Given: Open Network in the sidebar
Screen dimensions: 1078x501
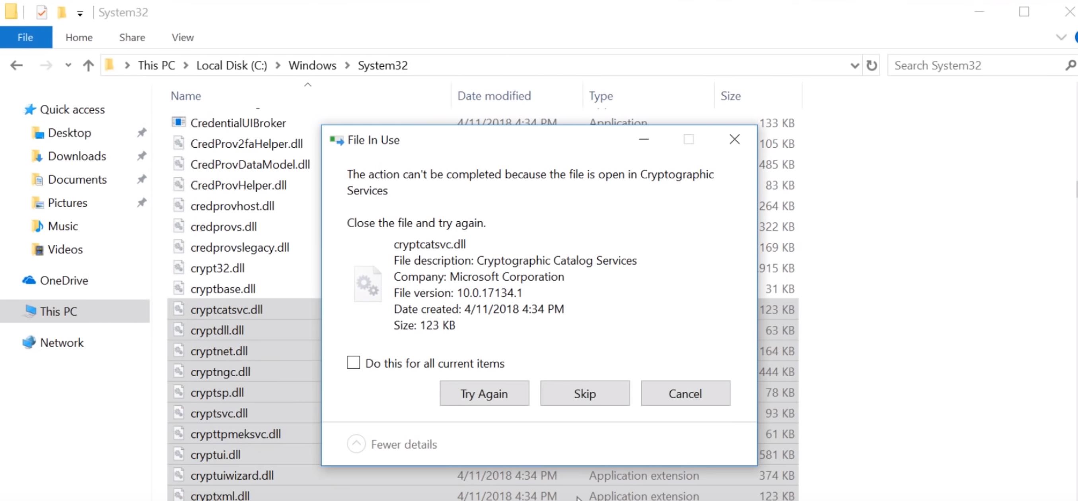Looking at the screenshot, I should [62, 342].
